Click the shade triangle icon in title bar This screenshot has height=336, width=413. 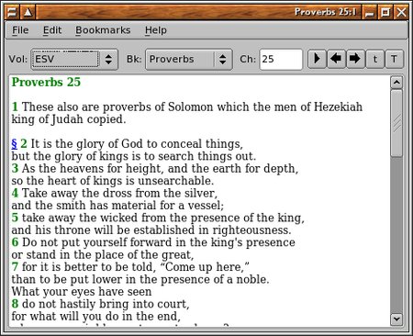point(28,12)
